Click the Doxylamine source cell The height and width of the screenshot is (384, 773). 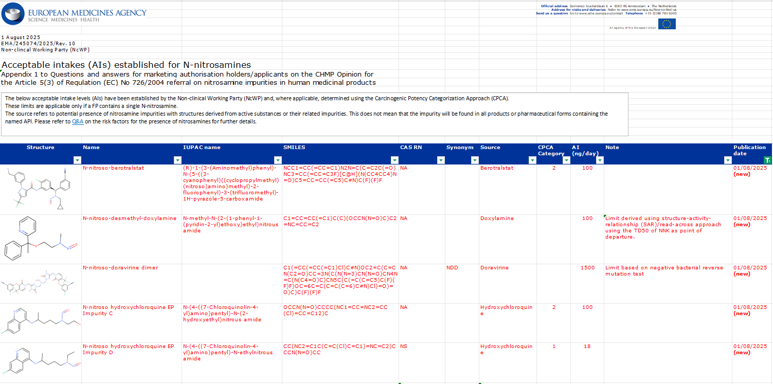[508, 240]
